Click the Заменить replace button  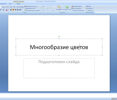90,8
